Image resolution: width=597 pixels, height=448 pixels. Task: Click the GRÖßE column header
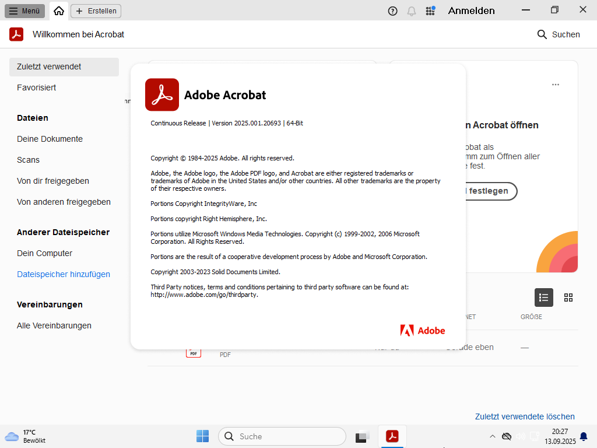pos(531,317)
